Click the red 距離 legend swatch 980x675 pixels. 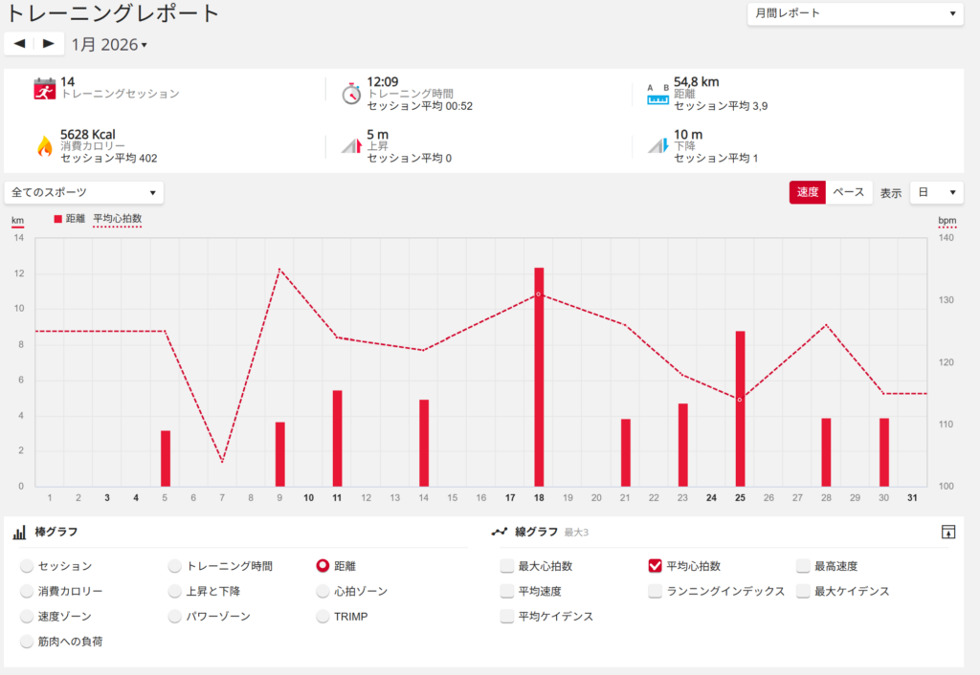[58, 219]
